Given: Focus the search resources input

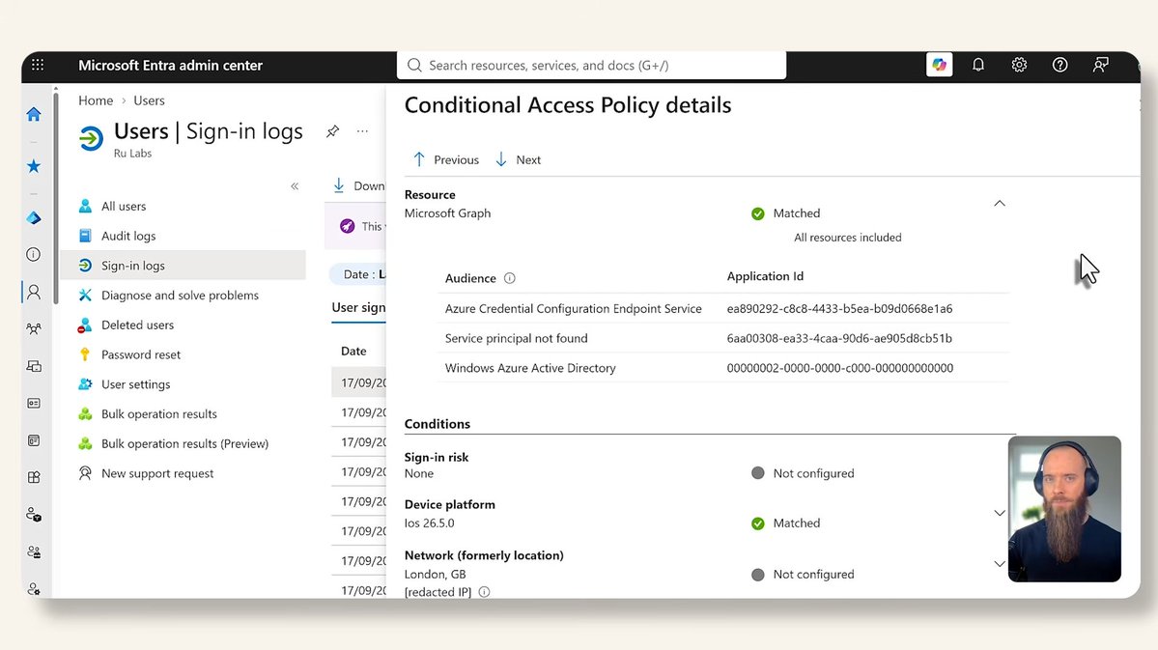Looking at the screenshot, I should pos(591,65).
